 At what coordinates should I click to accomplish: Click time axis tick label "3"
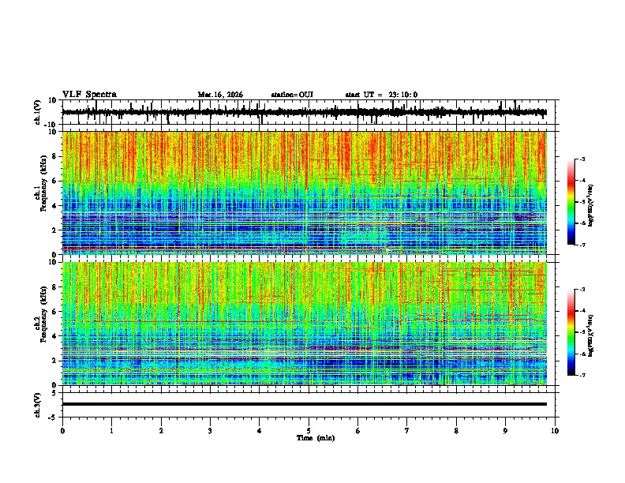[x=210, y=431]
